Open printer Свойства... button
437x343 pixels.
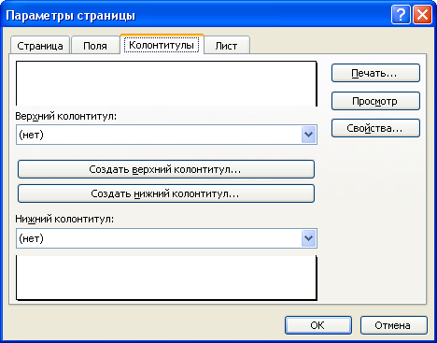pyautogui.click(x=375, y=128)
